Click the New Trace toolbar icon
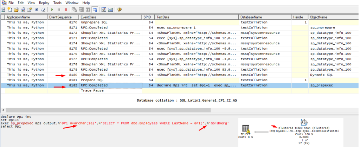 click(x=3, y=9)
